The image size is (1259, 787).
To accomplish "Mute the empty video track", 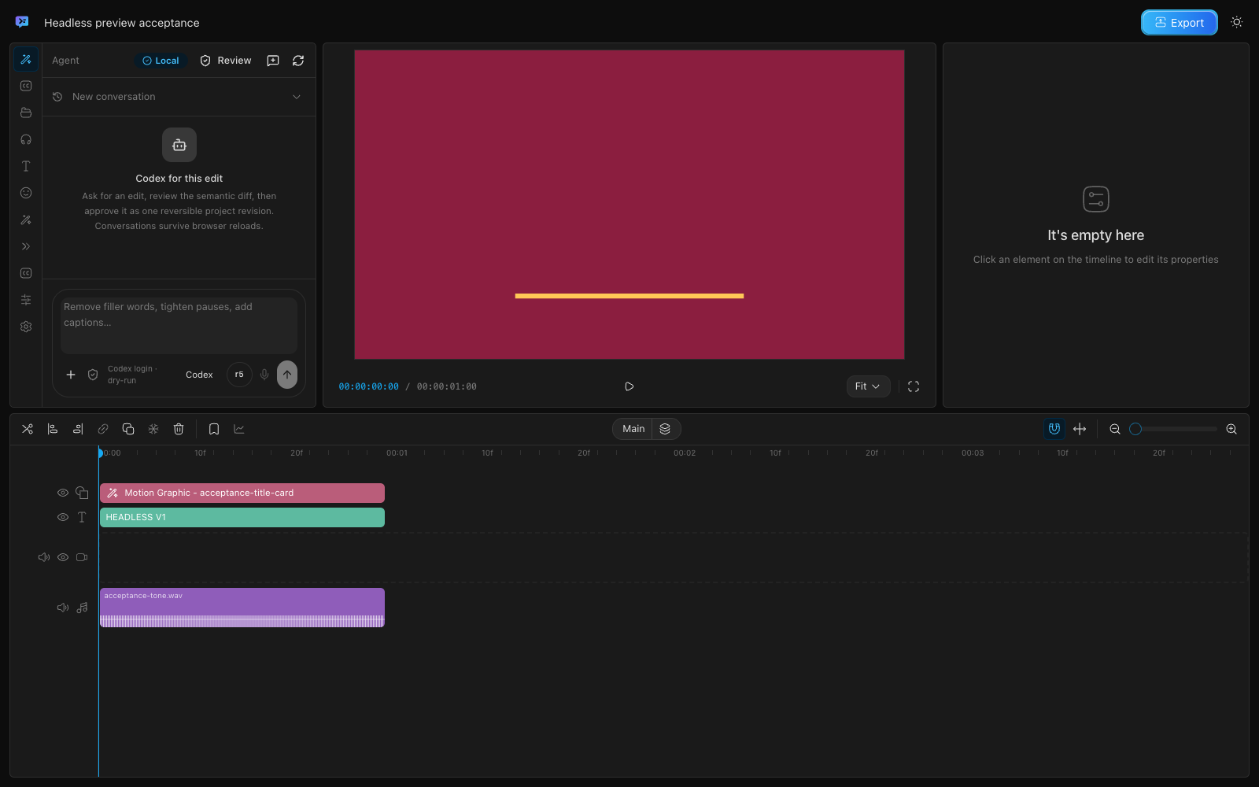I will 44,557.
